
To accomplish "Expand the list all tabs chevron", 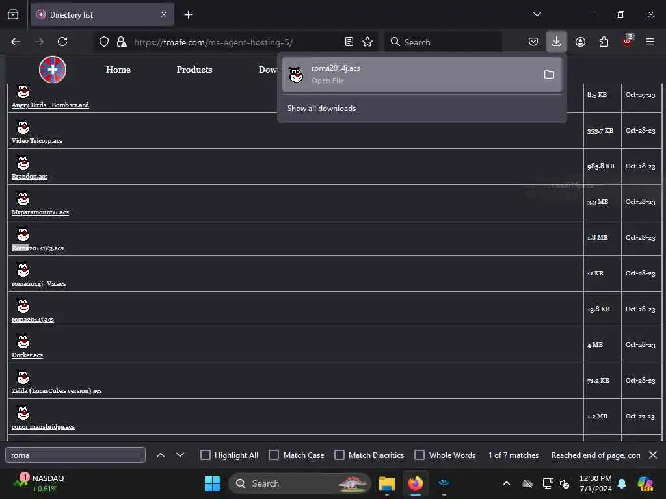I will (537, 14).
